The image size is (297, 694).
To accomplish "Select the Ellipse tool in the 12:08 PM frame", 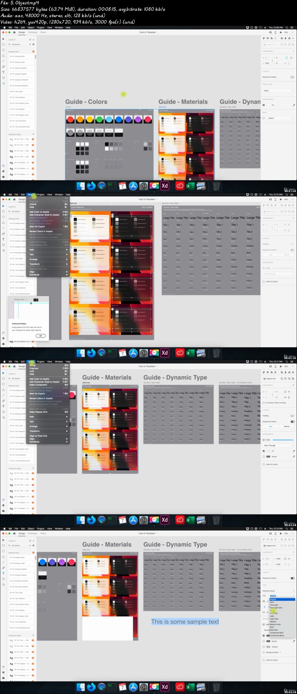I will pos(3,50).
